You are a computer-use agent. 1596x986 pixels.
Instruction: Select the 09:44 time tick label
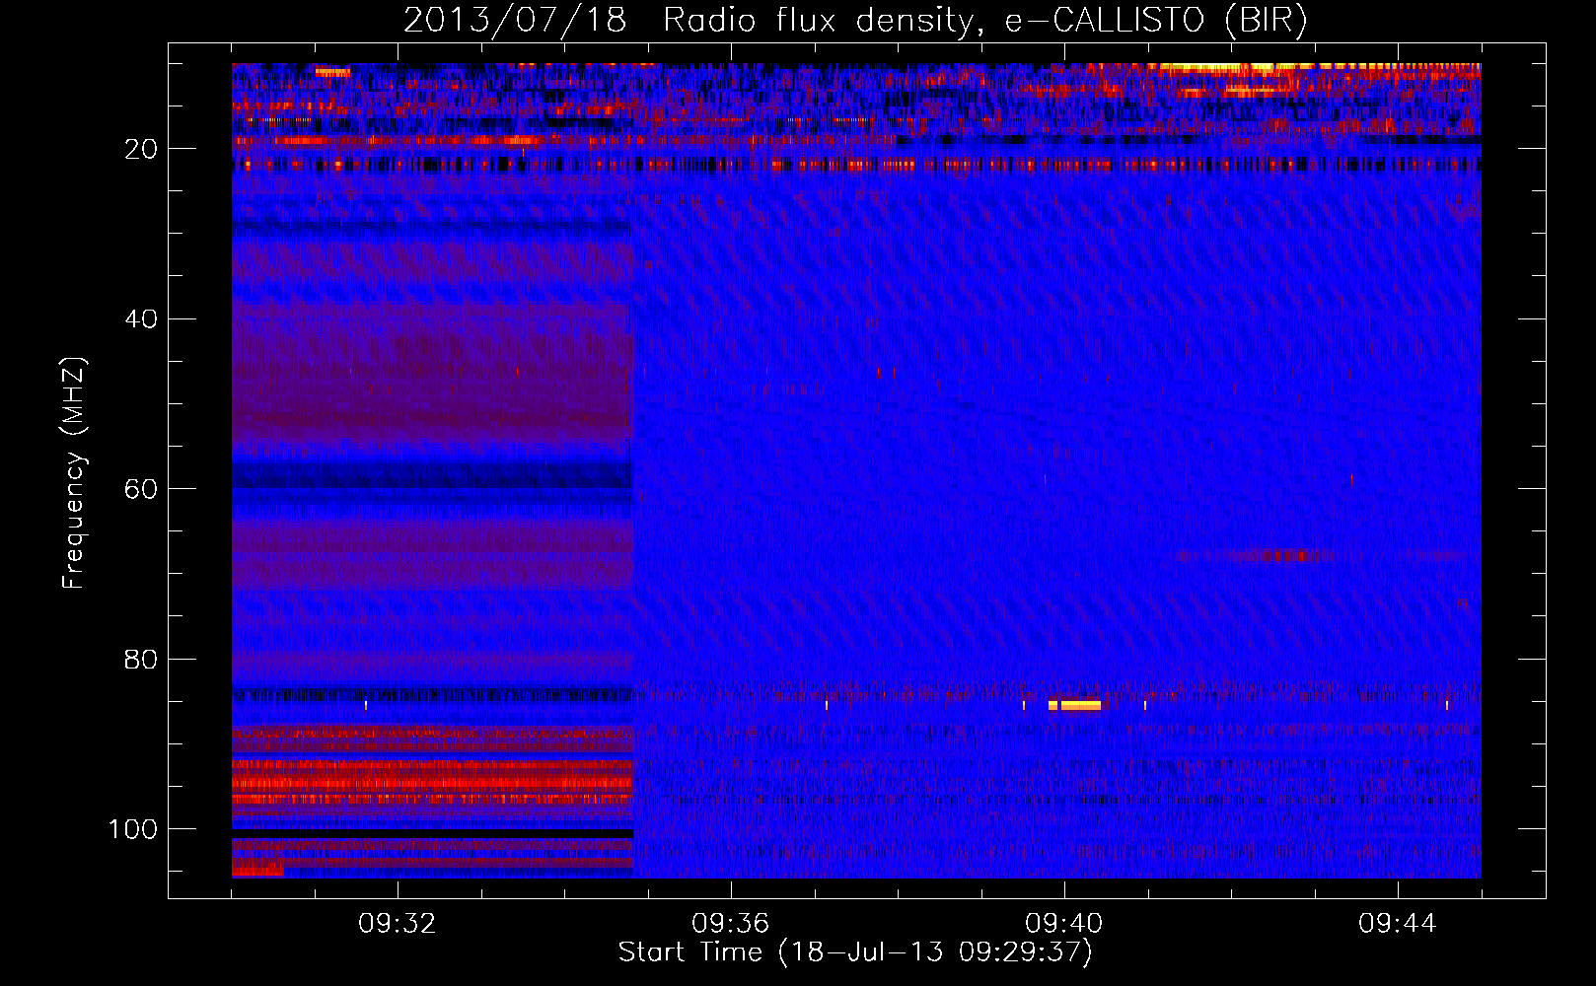point(1398,924)
